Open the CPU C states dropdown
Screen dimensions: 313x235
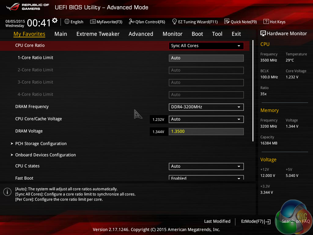(206, 166)
